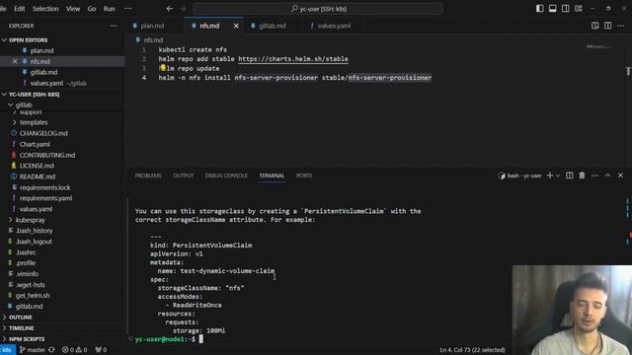Switch to the values.yaml editor tab
The height and width of the screenshot is (355, 632).
(x=334, y=26)
